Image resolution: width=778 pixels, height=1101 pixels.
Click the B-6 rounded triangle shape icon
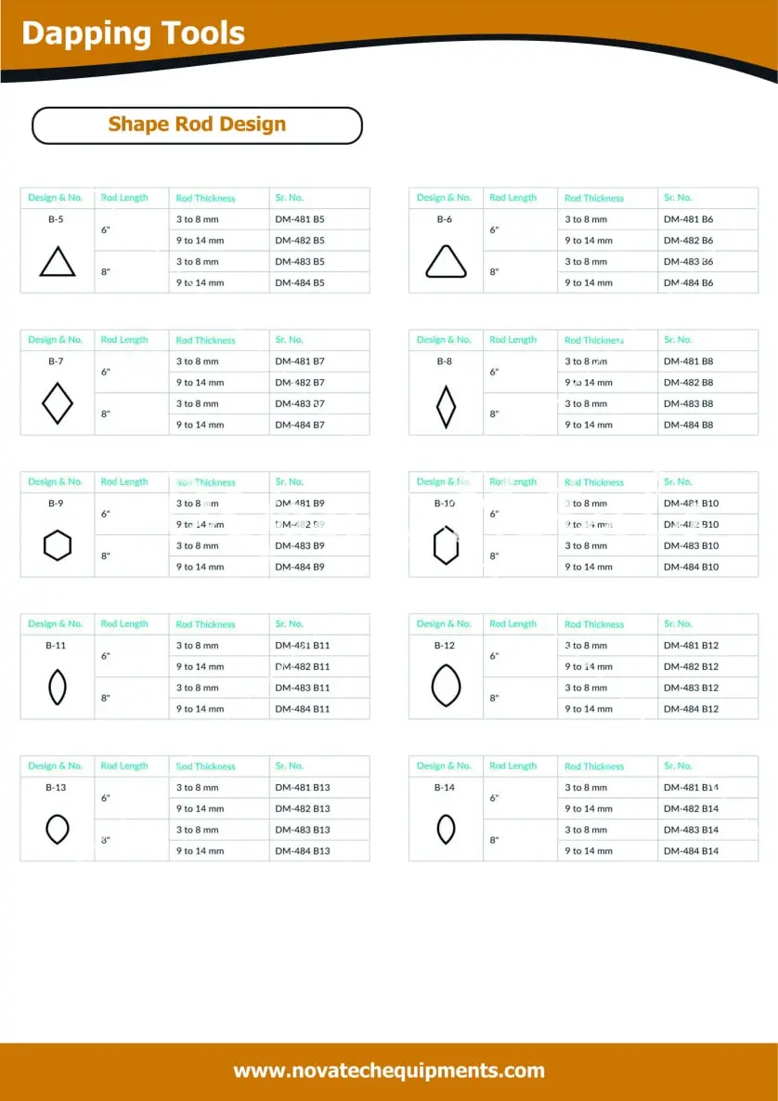point(446,262)
